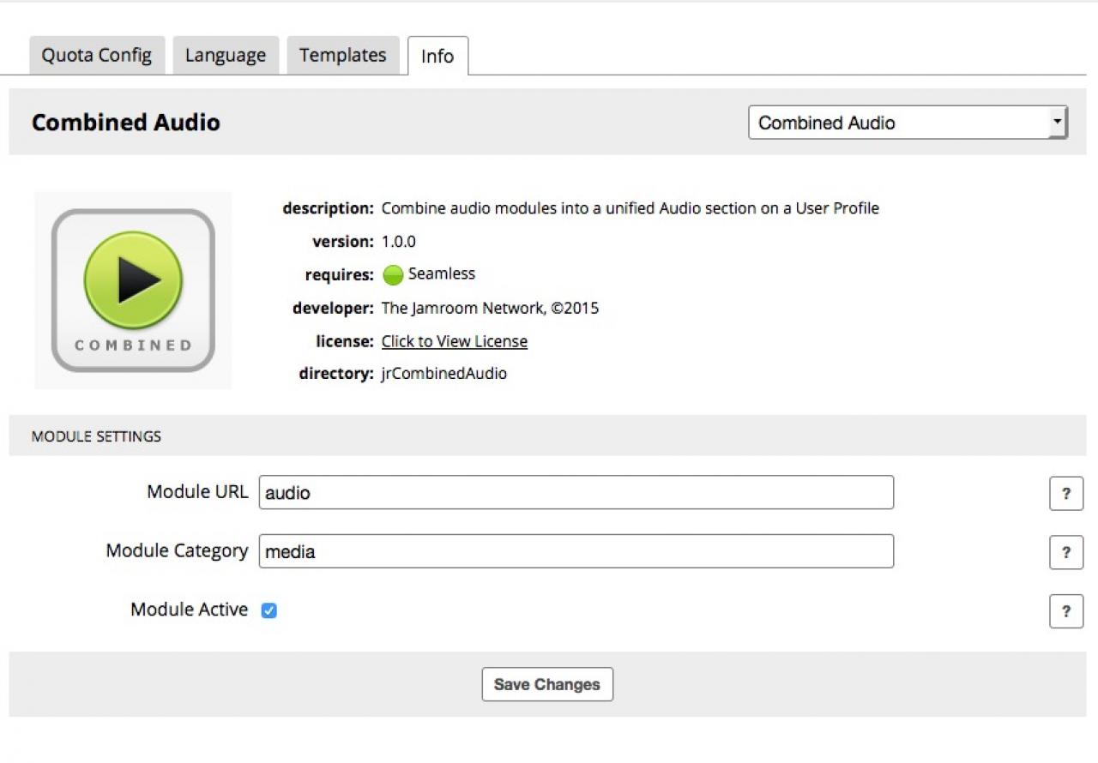Screen dimensions: 1098x763
Task: Click into the Module Category input
Action: (x=576, y=551)
